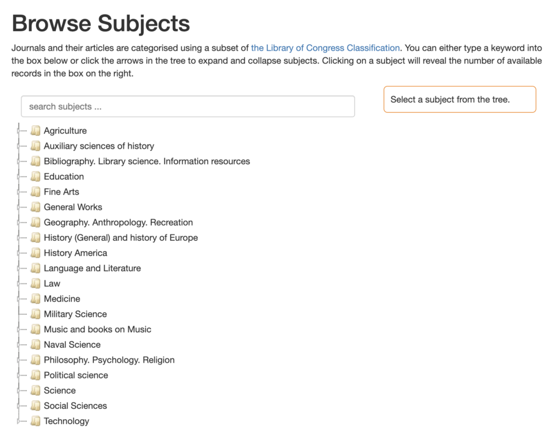Expand the Social Sciences tree arrow

tap(18, 405)
